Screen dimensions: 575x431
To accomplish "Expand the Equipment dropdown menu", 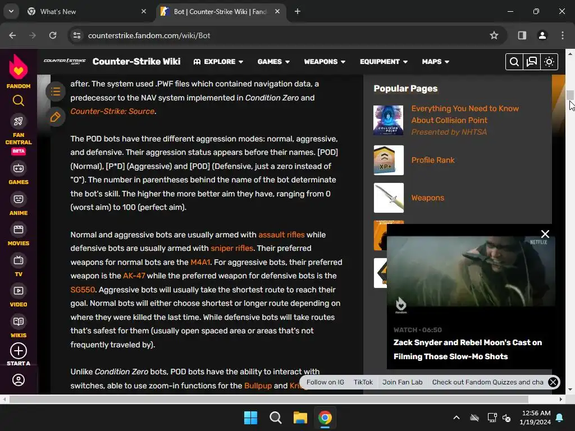I will (384, 62).
